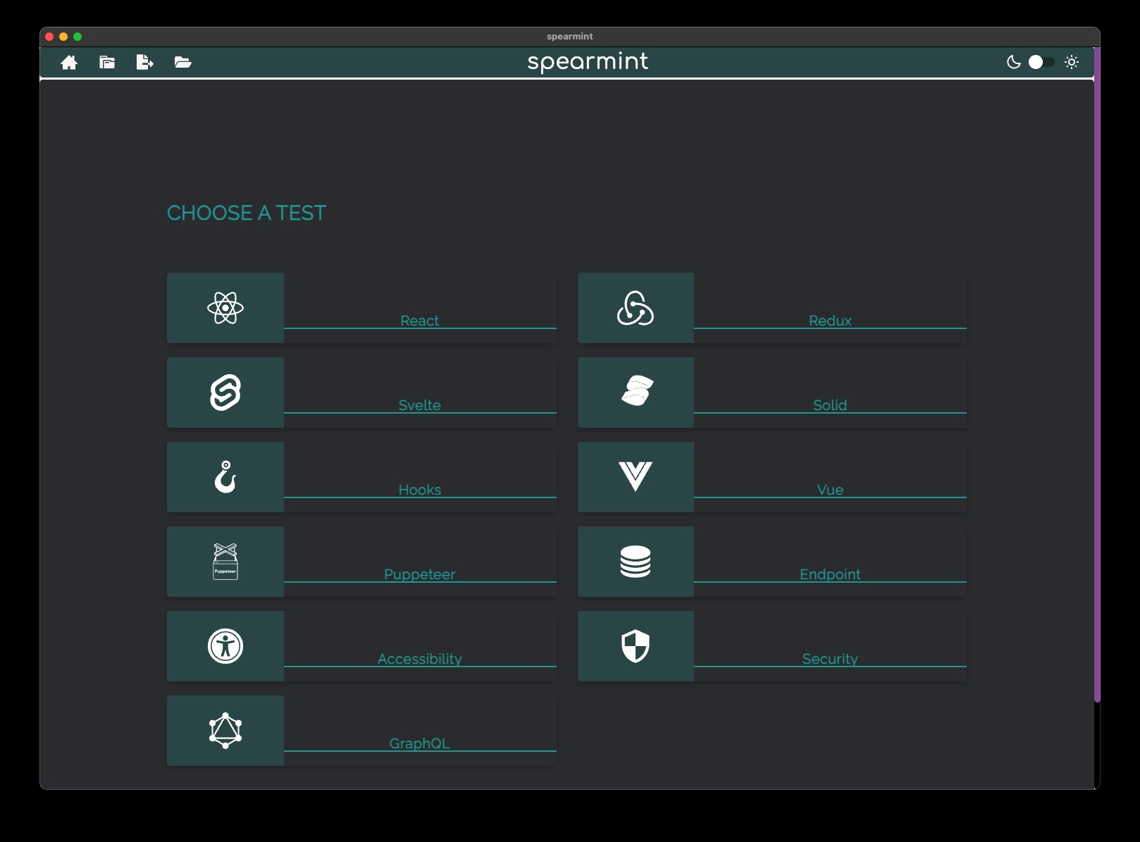Pick the Accessibility test label
The image size is (1140, 842).
point(420,659)
